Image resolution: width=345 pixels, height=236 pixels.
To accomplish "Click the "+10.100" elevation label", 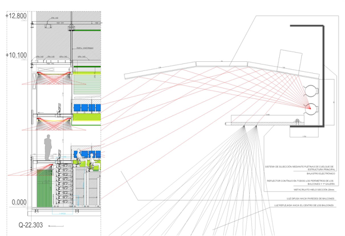I will click(16, 55).
